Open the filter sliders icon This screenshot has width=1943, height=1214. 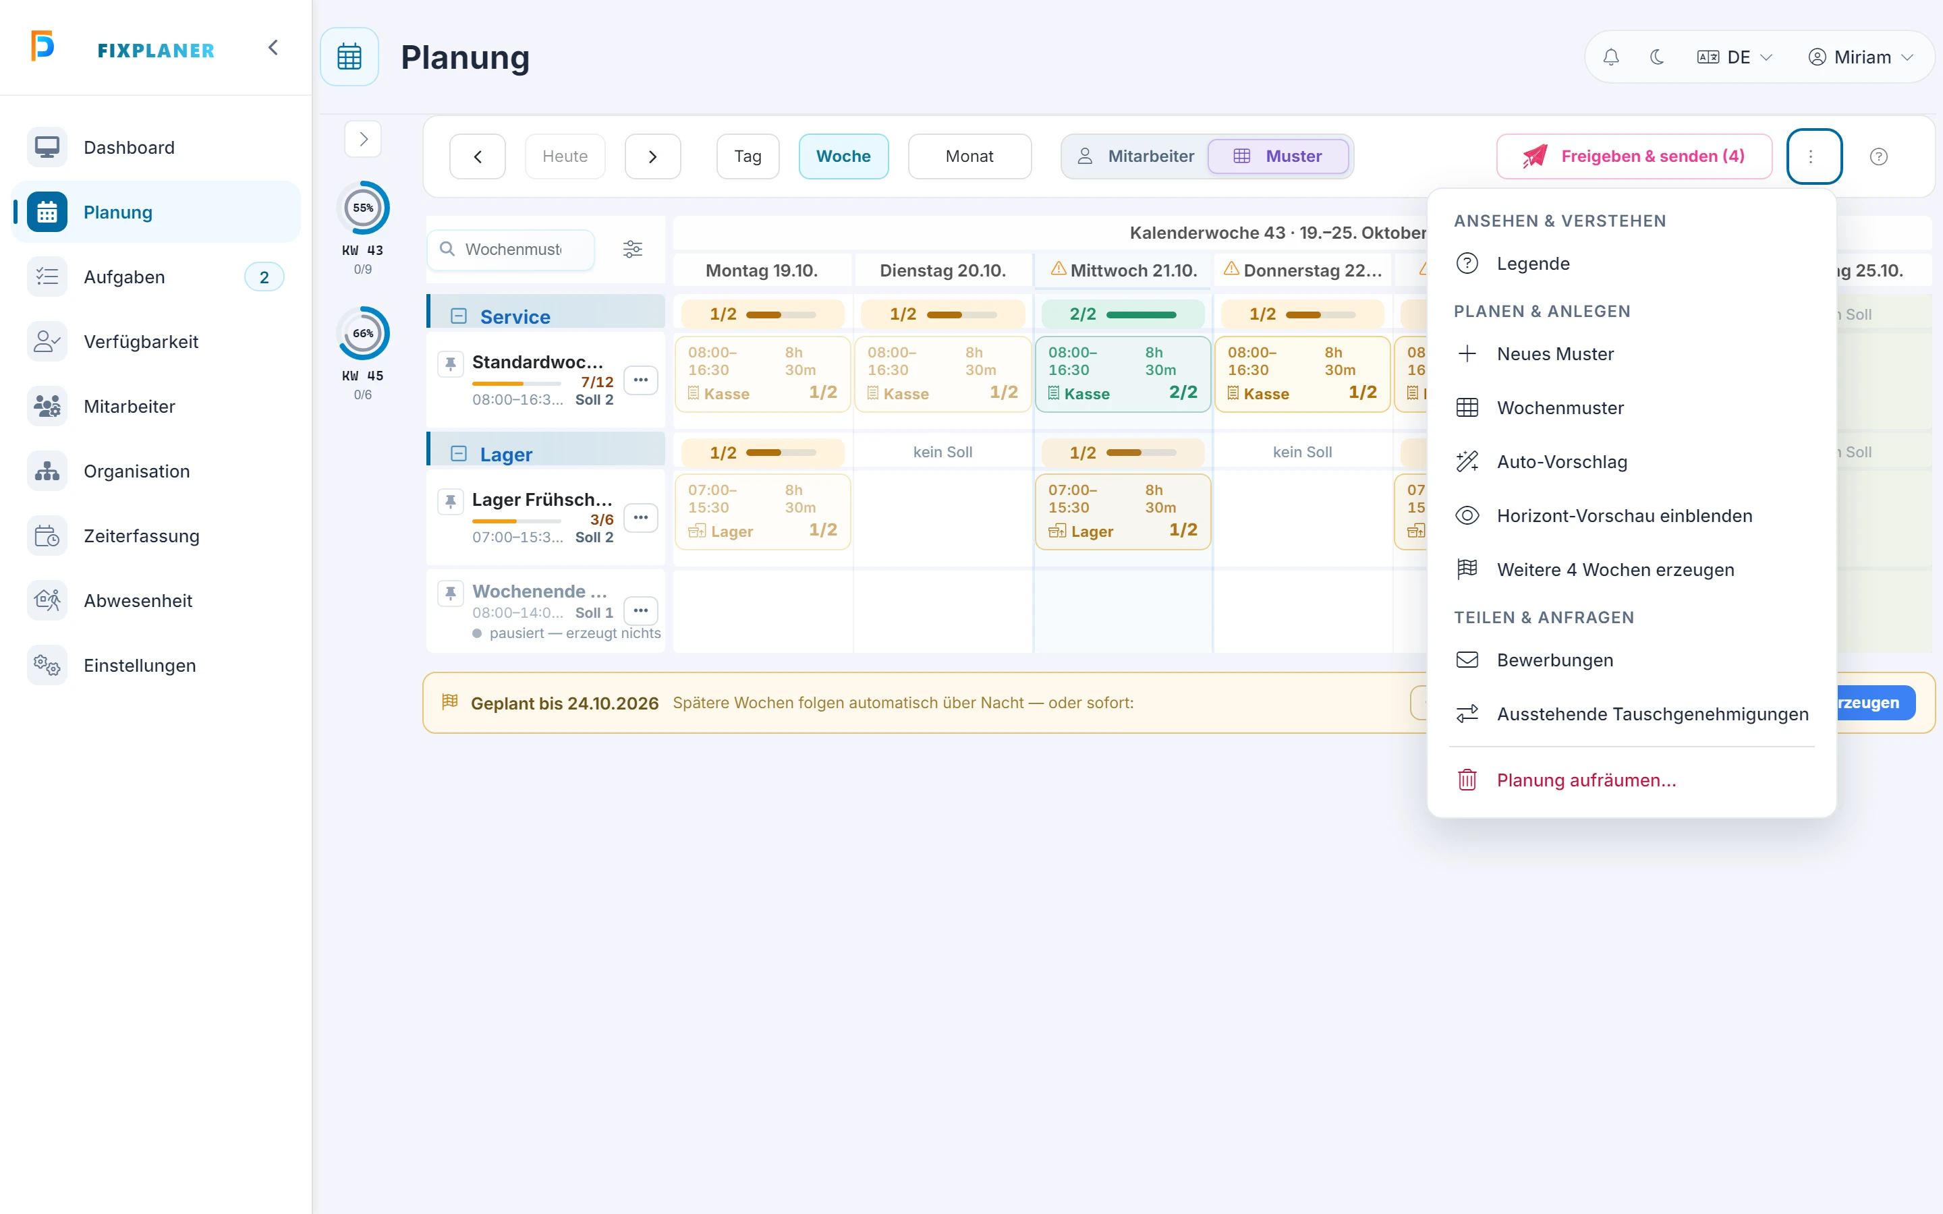click(x=633, y=250)
